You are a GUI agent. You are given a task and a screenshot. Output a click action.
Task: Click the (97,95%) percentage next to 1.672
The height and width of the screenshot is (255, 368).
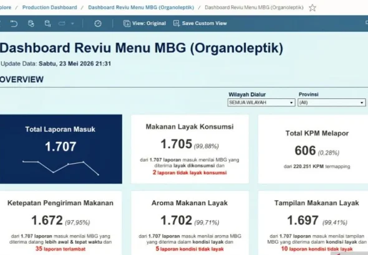click(77, 223)
